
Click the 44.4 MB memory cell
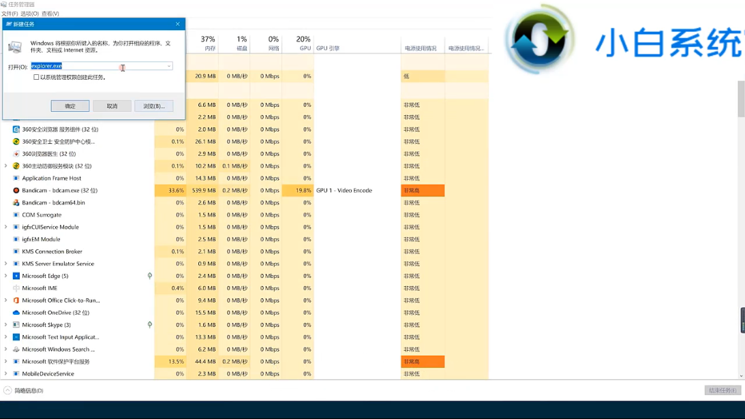202,362
